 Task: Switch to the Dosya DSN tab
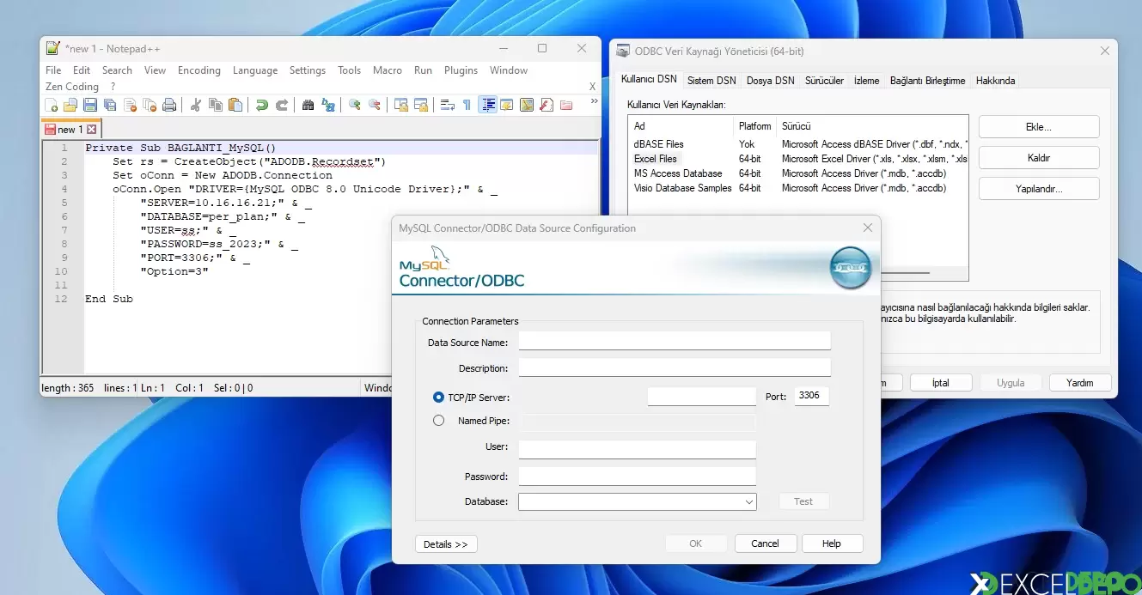771,81
